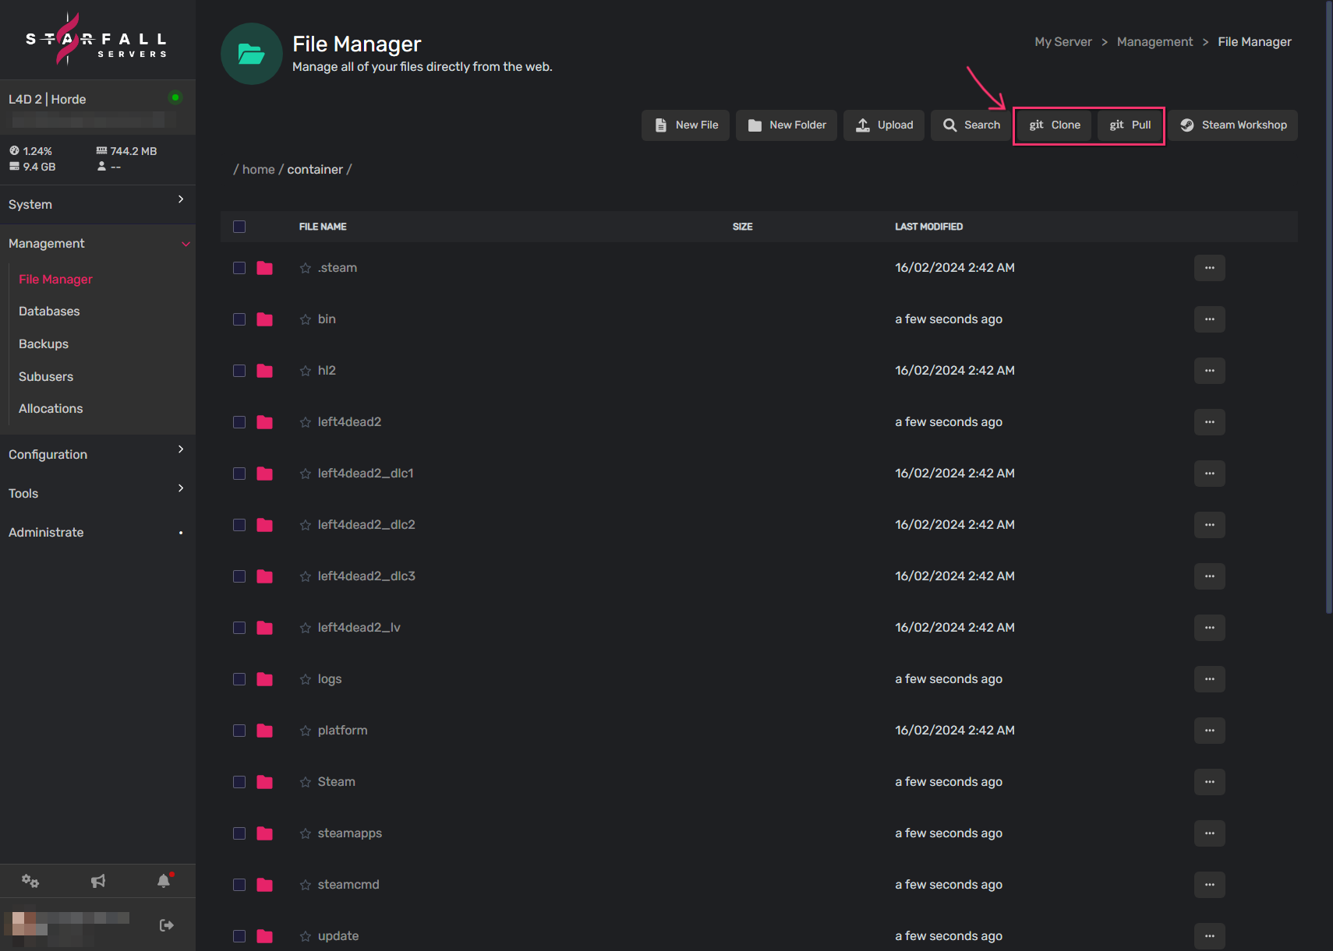This screenshot has height=951, width=1333.
Task: Open more options for left4dead2_dlc2 row
Action: 1210,525
